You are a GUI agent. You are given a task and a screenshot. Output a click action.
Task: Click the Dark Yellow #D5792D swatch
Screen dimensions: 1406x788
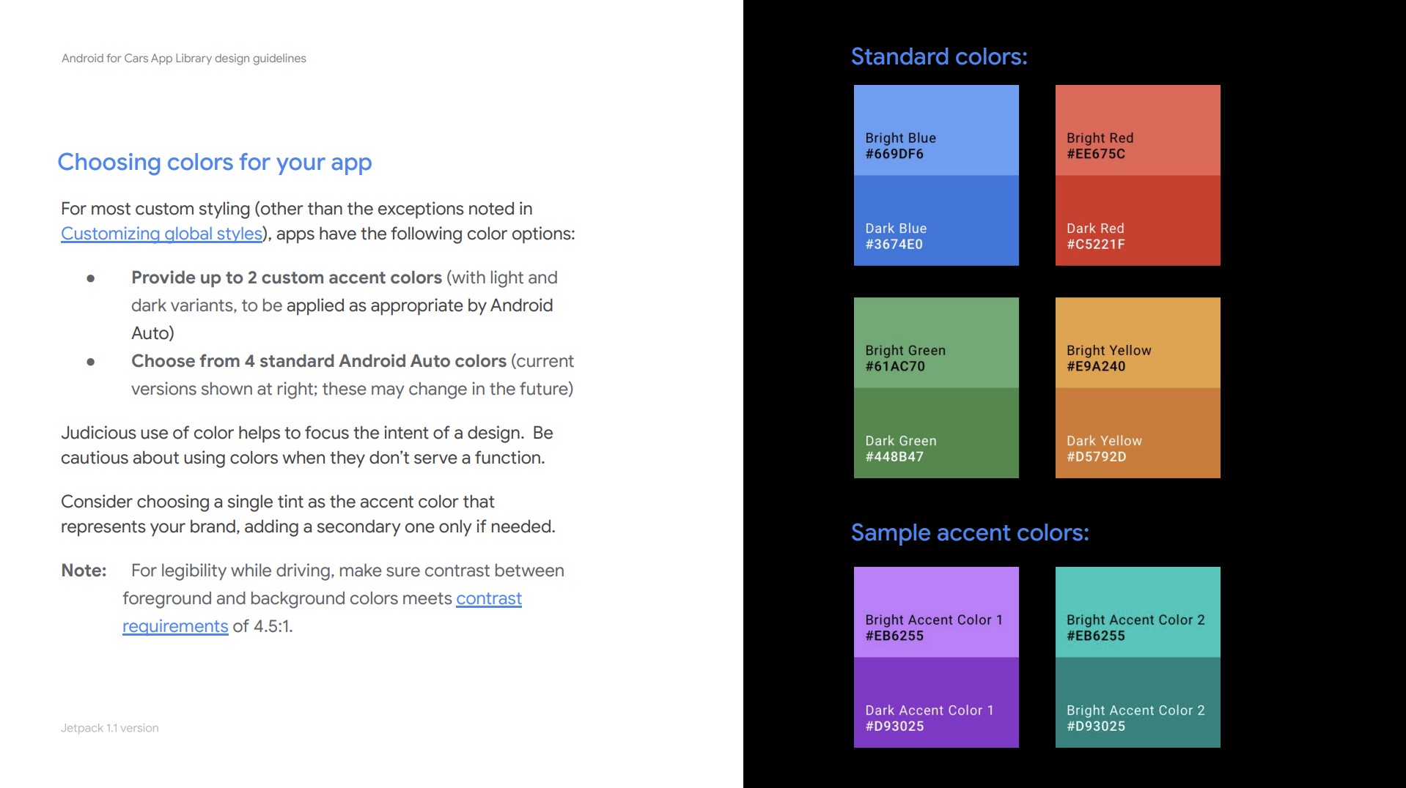(1138, 433)
